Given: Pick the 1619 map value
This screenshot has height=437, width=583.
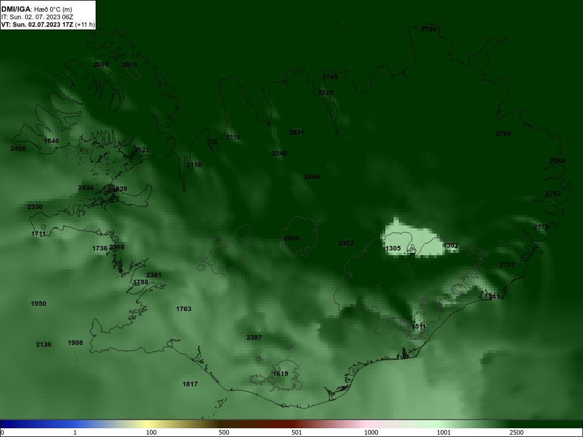Looking at the screenshot, I should (280, 373).
